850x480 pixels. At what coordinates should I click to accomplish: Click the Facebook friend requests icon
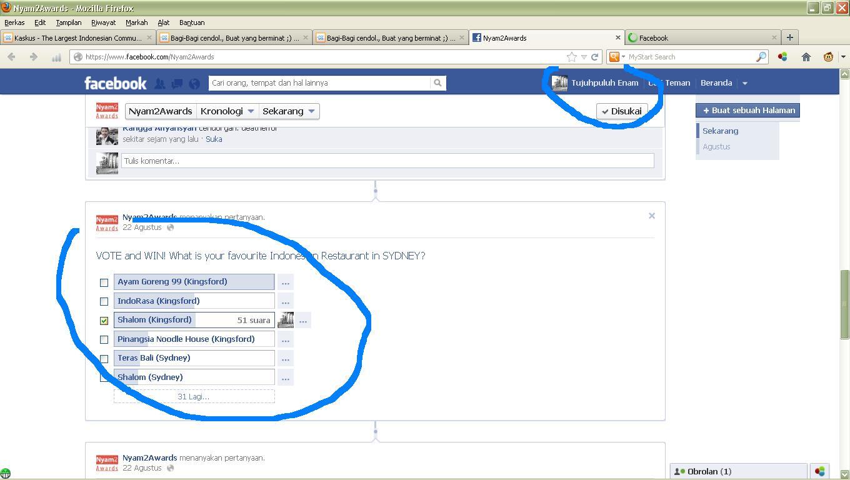(x=160, y=83)
